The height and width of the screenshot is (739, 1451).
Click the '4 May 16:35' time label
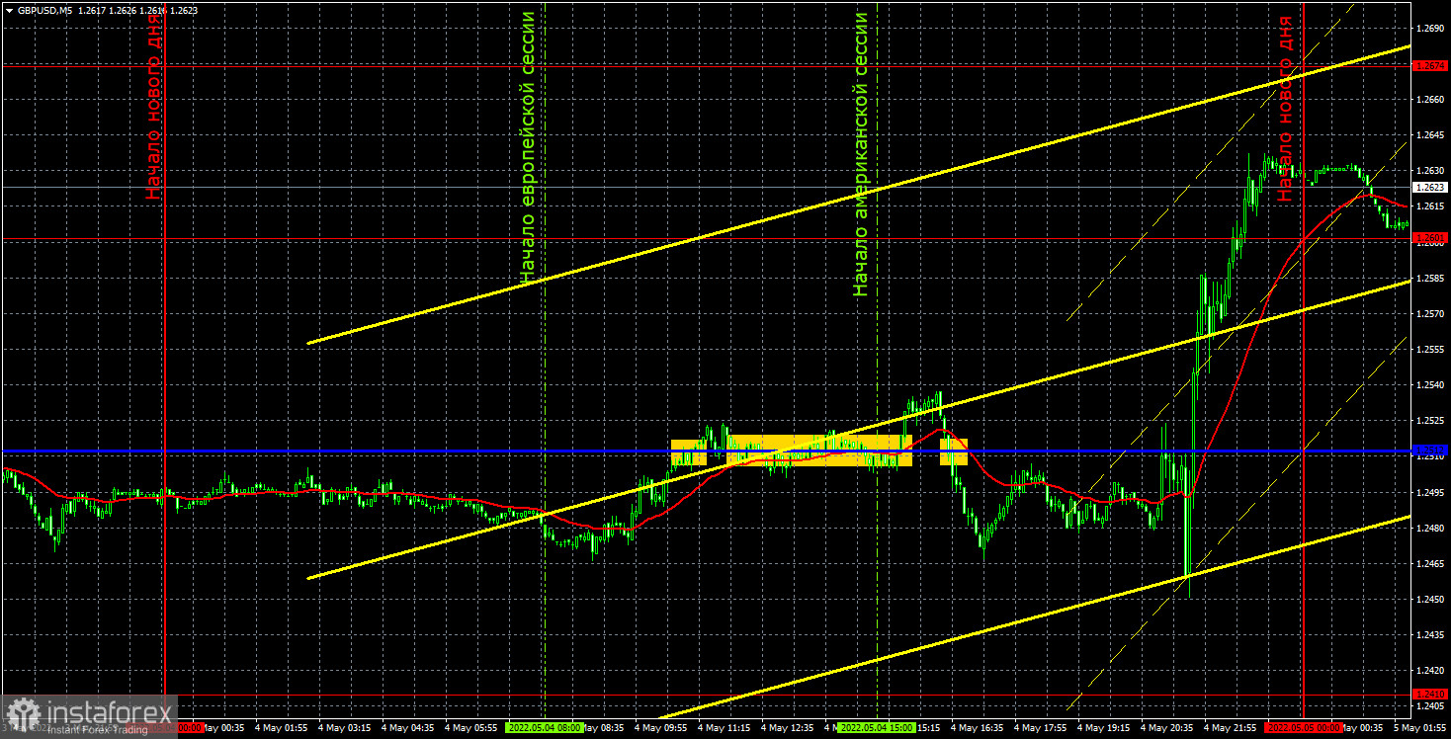978,728
